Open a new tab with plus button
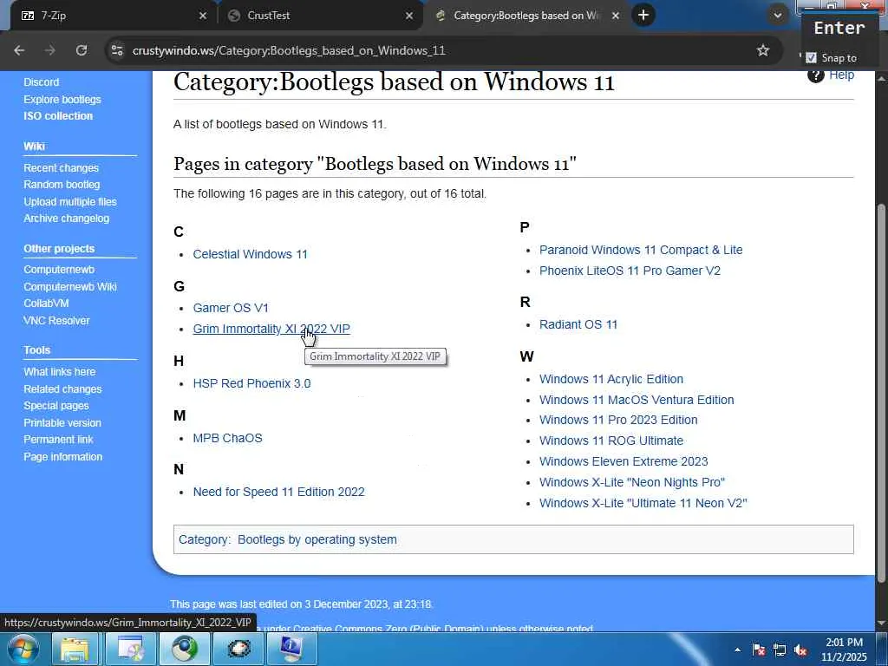 [x=643, y=16]
